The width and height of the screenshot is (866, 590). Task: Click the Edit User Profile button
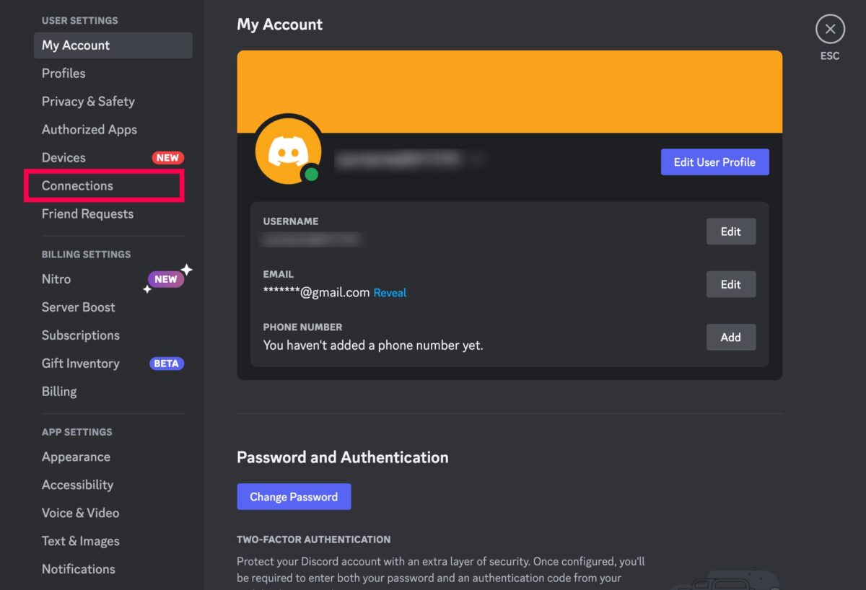tap(714, 162)
